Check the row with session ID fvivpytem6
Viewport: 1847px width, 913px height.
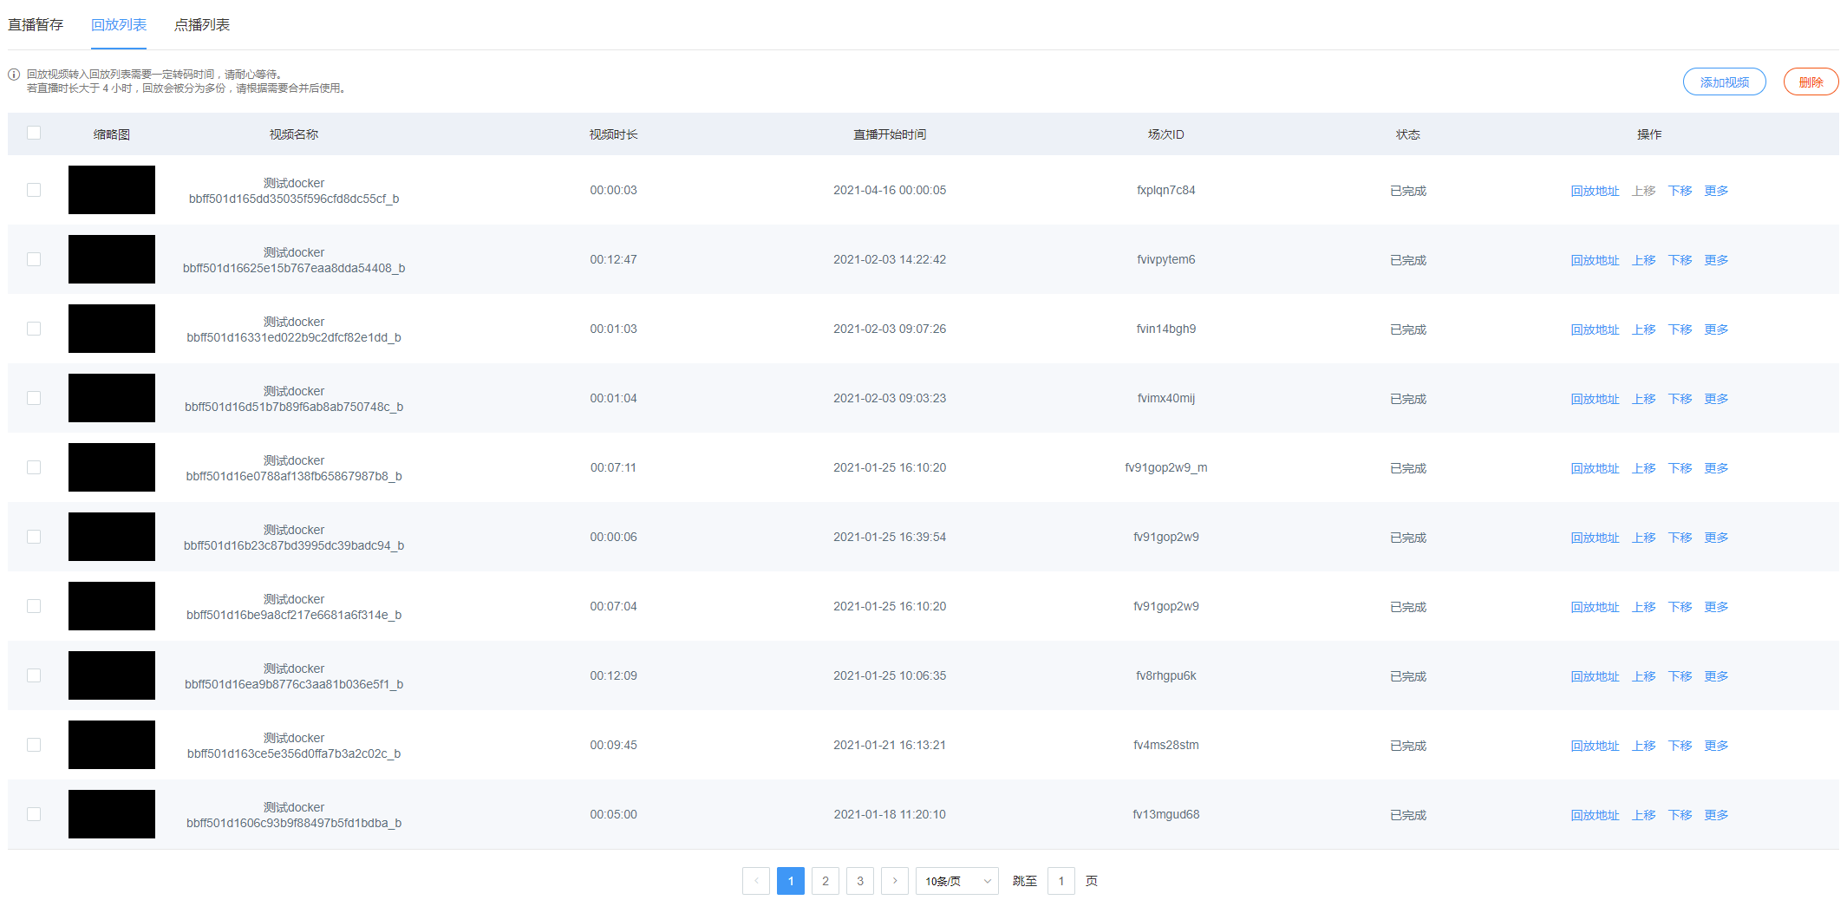pyautogui.click(x=34, y=259)
